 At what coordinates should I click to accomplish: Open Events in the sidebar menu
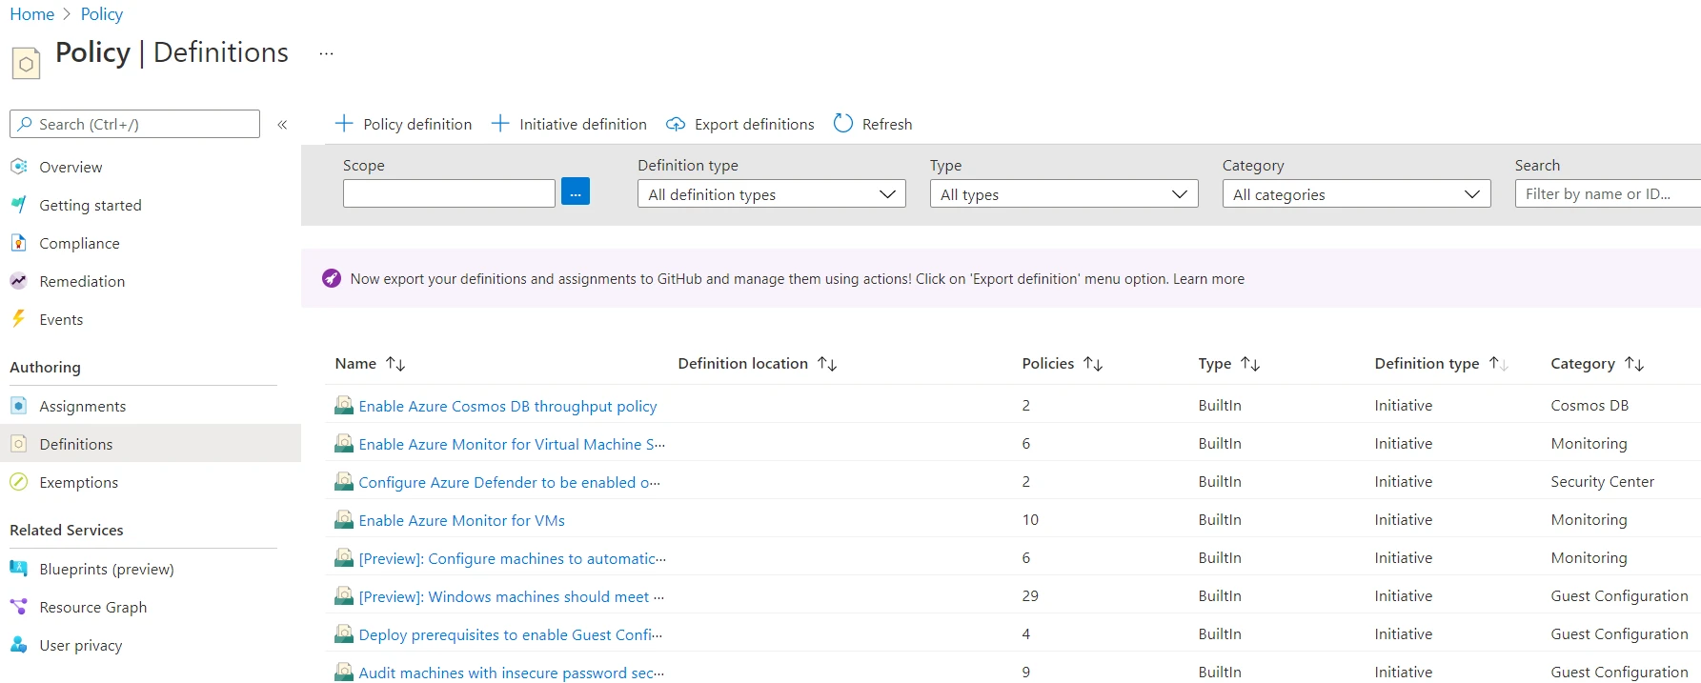61,319
